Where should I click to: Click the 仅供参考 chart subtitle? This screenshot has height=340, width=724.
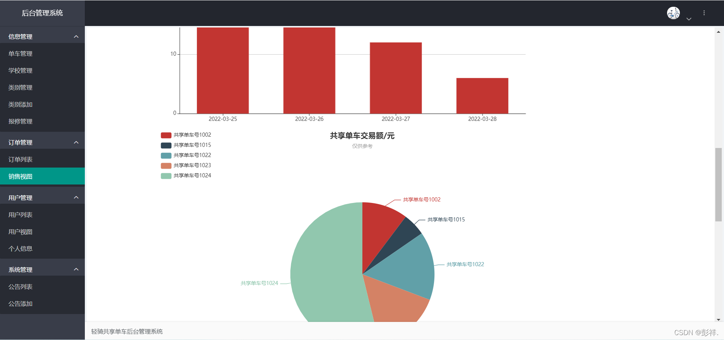(x=362, y=146)
